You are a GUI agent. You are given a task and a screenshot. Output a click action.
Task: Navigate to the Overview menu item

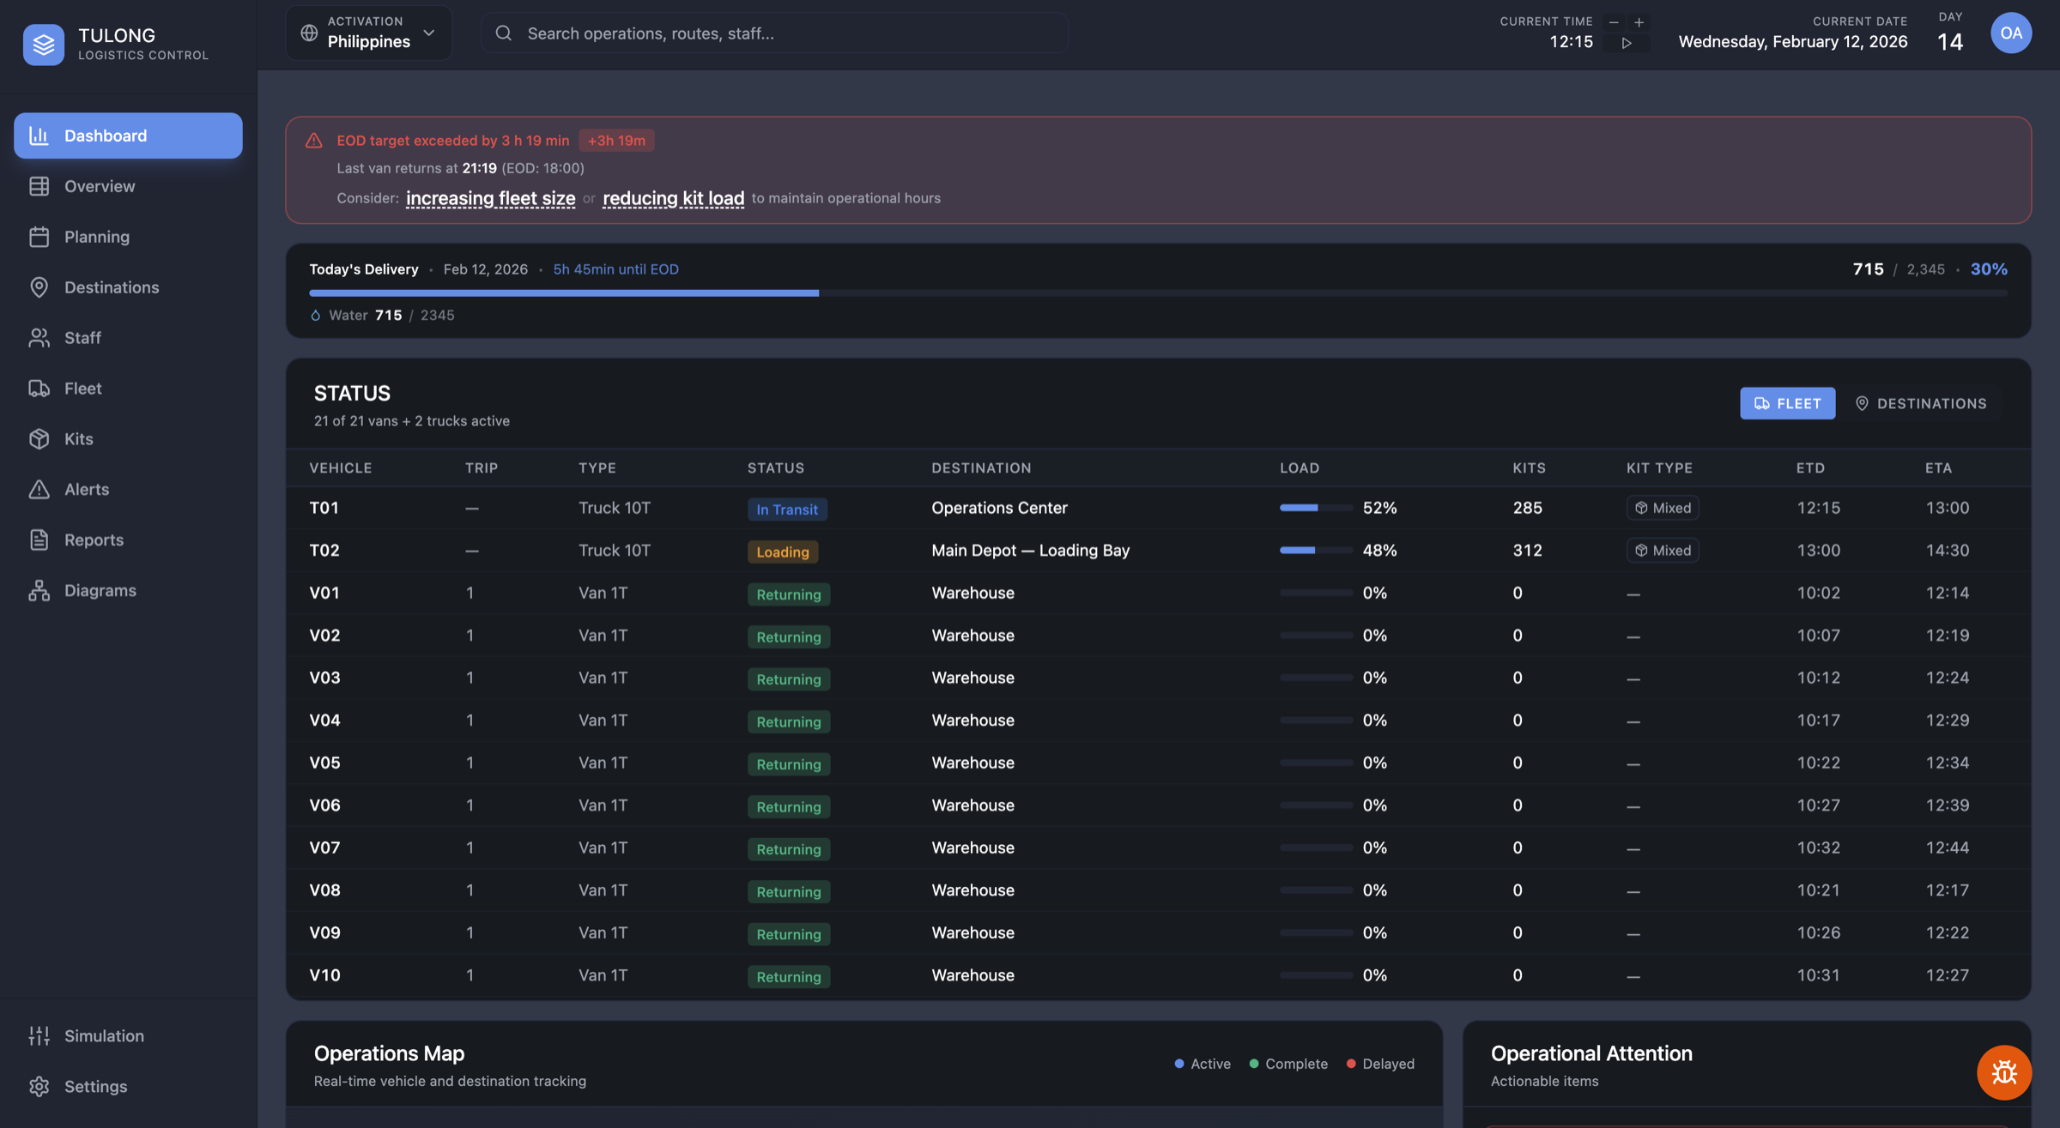coord(100,186)
